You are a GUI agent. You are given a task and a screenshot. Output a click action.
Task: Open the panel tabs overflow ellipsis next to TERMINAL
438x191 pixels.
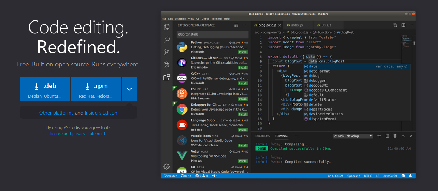(x=296, y=136)
